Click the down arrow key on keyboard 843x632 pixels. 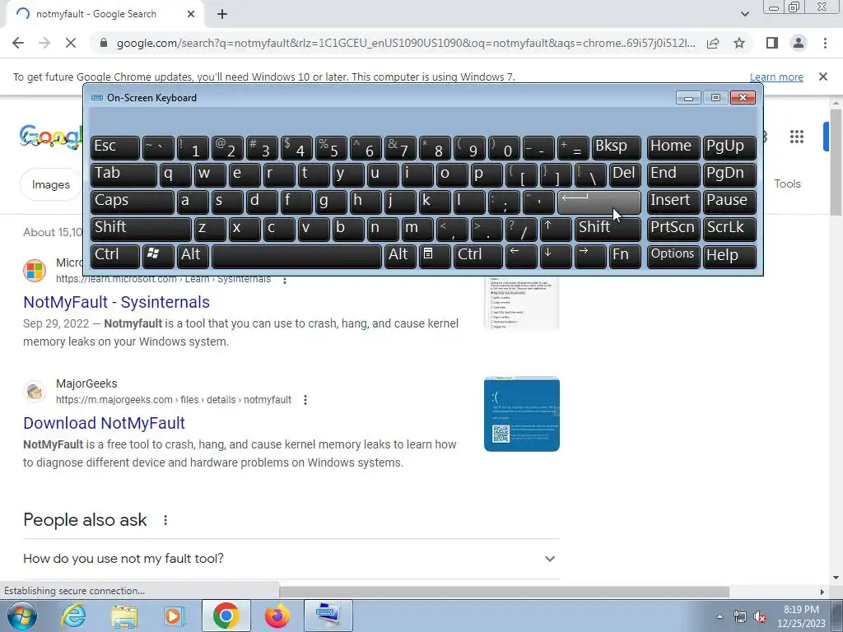(556, 256)
